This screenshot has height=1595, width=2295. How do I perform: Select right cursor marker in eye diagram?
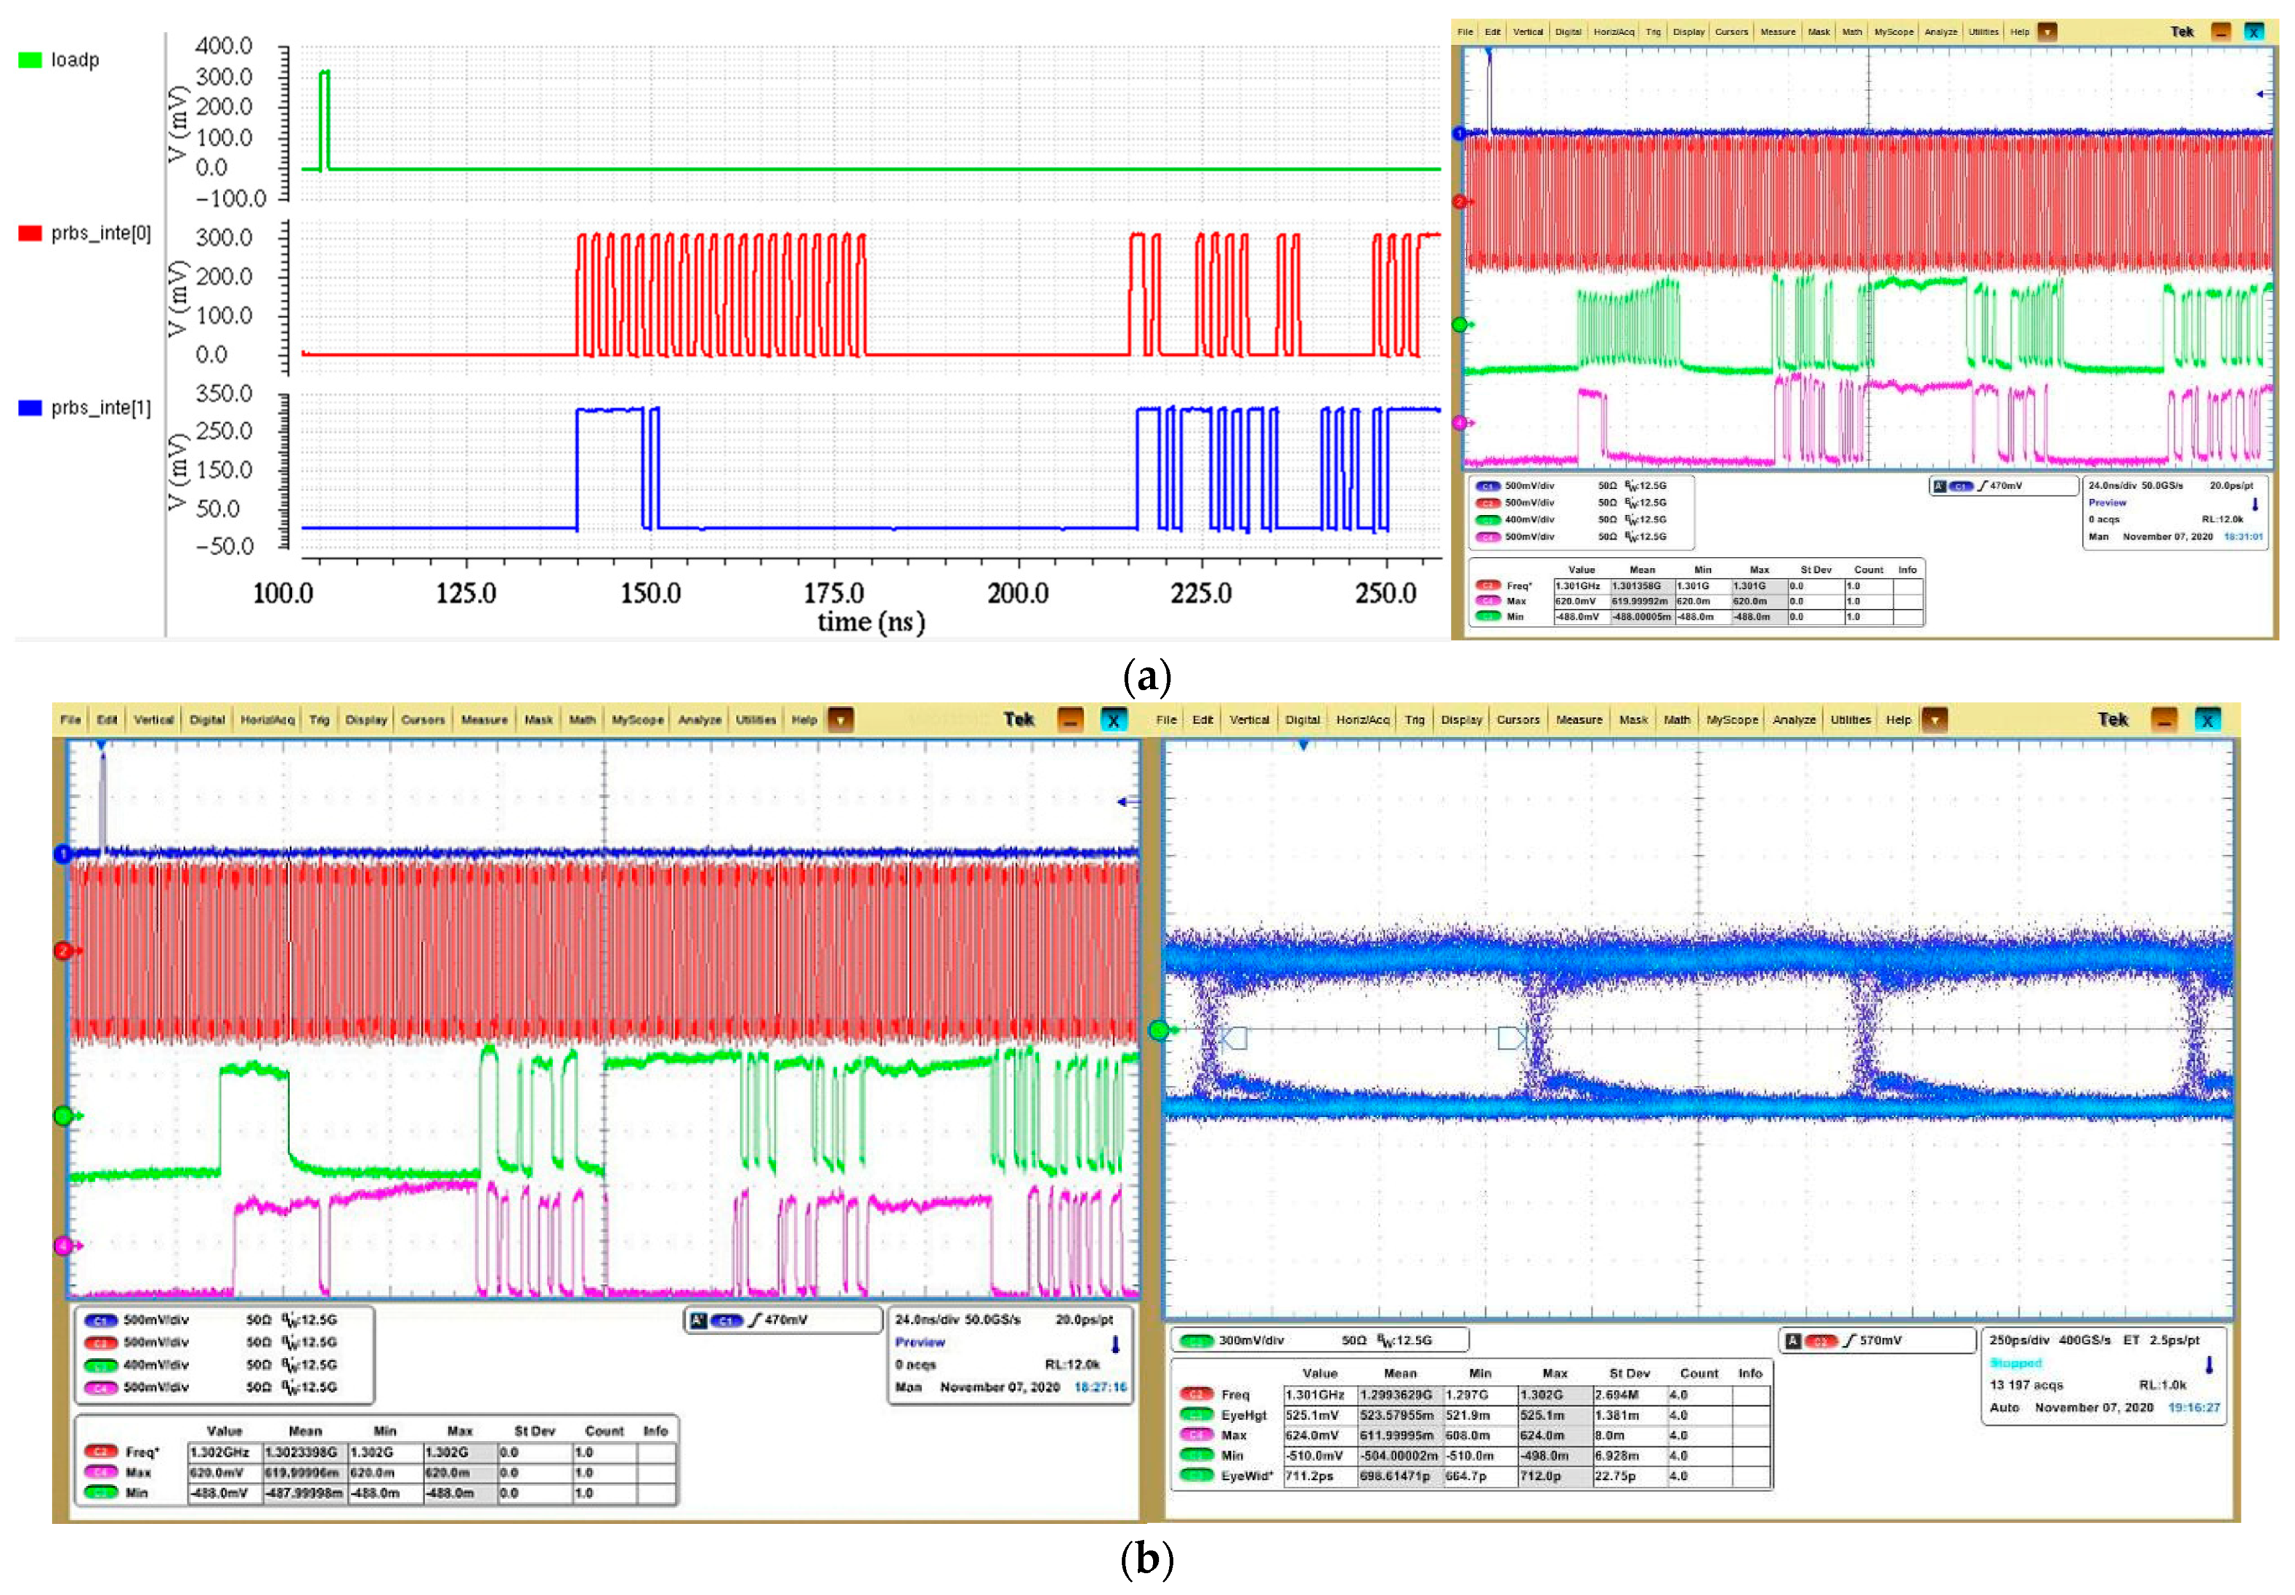point(1512,1038)
